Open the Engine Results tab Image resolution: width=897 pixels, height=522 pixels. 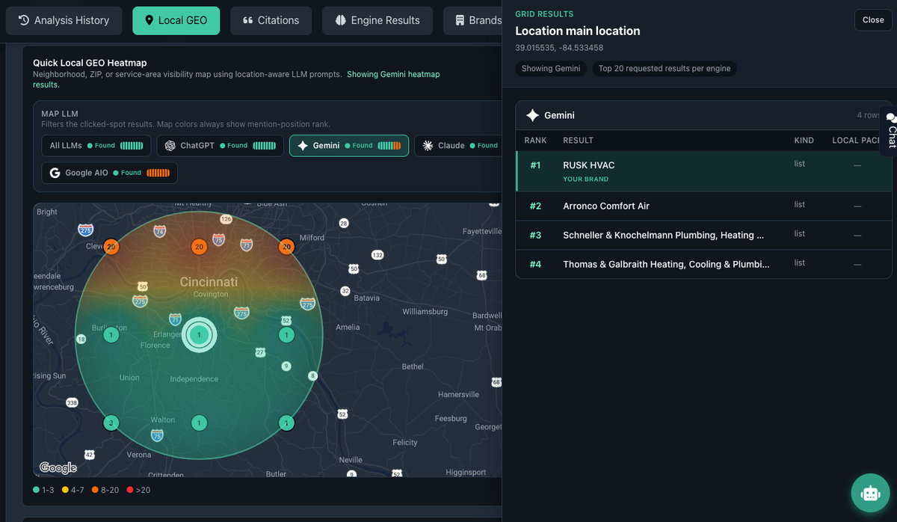pos(377,20)
